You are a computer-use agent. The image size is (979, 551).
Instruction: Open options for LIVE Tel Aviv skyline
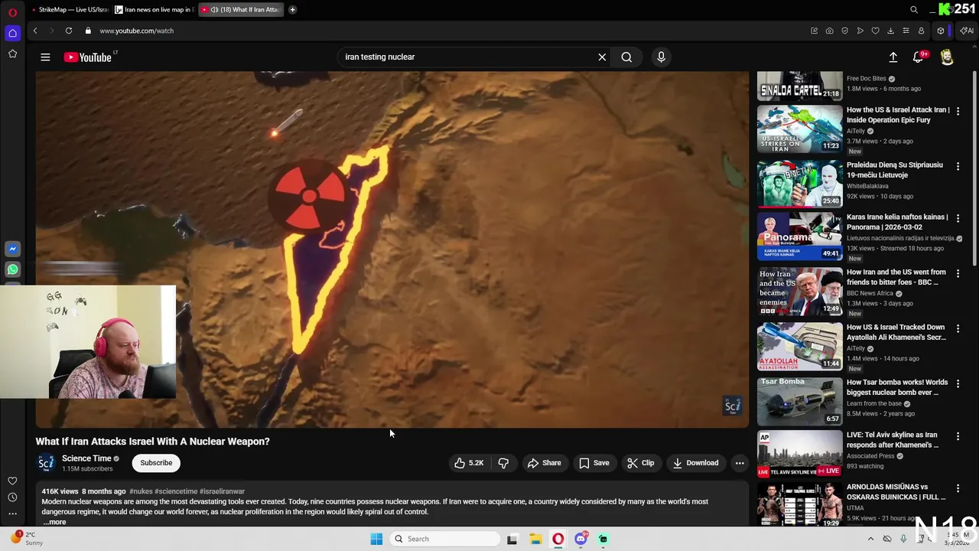[958, 436]
